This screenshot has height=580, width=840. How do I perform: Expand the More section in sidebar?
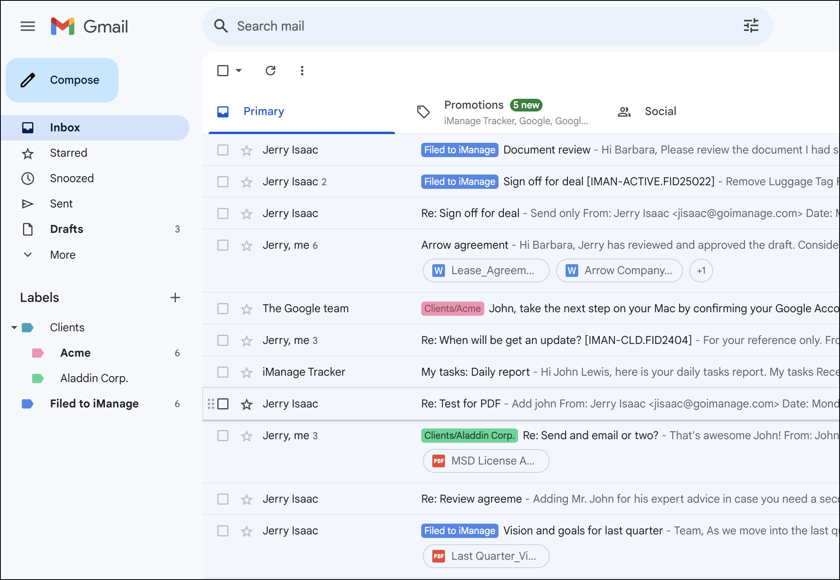pos(63,255)
